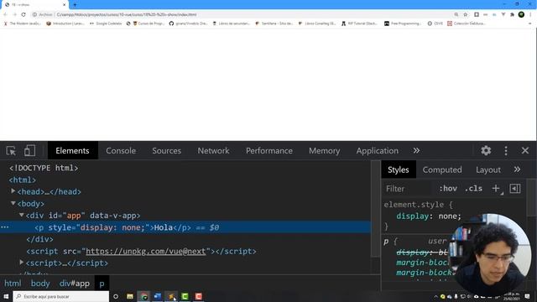The height and width of the screenshot is (302, 537).
Task: Select body in the breadcrumb bar
Action: click(40, 284)
